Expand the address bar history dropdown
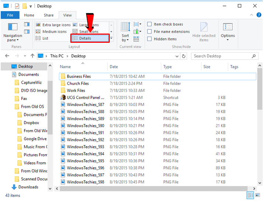This screenshot has height=201, width=263. pos(177,56)
